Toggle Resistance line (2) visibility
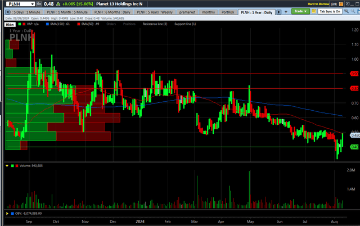The width and height of the screenshot is (360, 226). [x=155, y=24]
